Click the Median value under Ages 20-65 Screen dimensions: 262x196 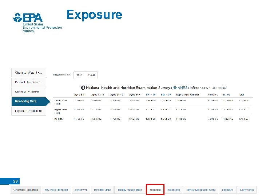[115, 119]
